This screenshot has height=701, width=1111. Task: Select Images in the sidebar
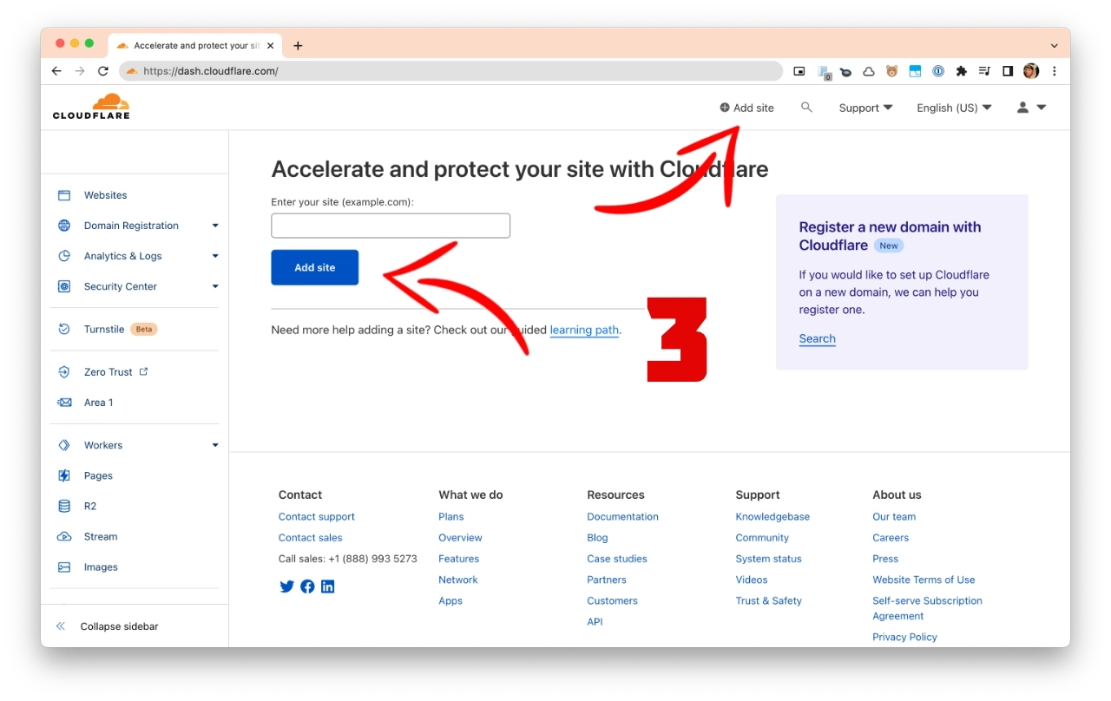101,567
